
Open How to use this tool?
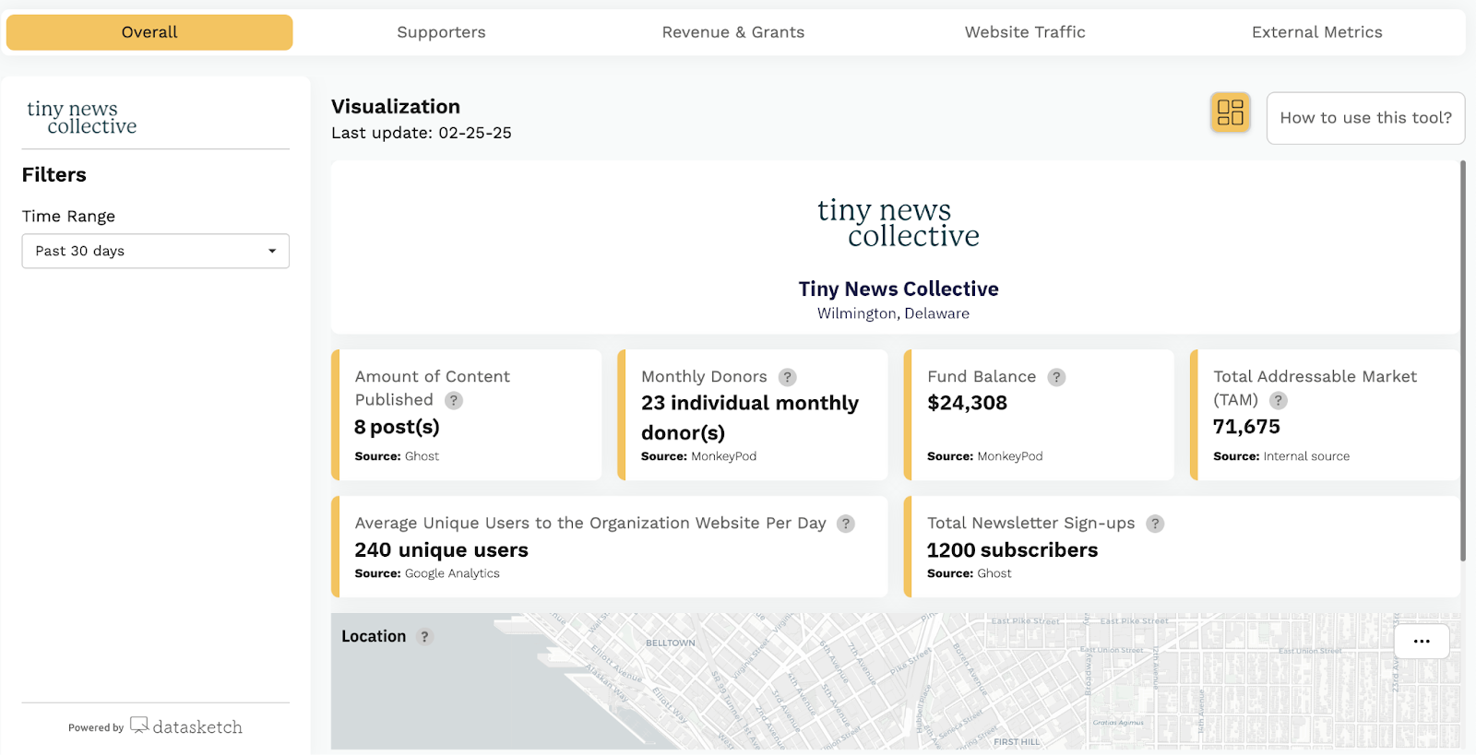tap(1365, 118)
